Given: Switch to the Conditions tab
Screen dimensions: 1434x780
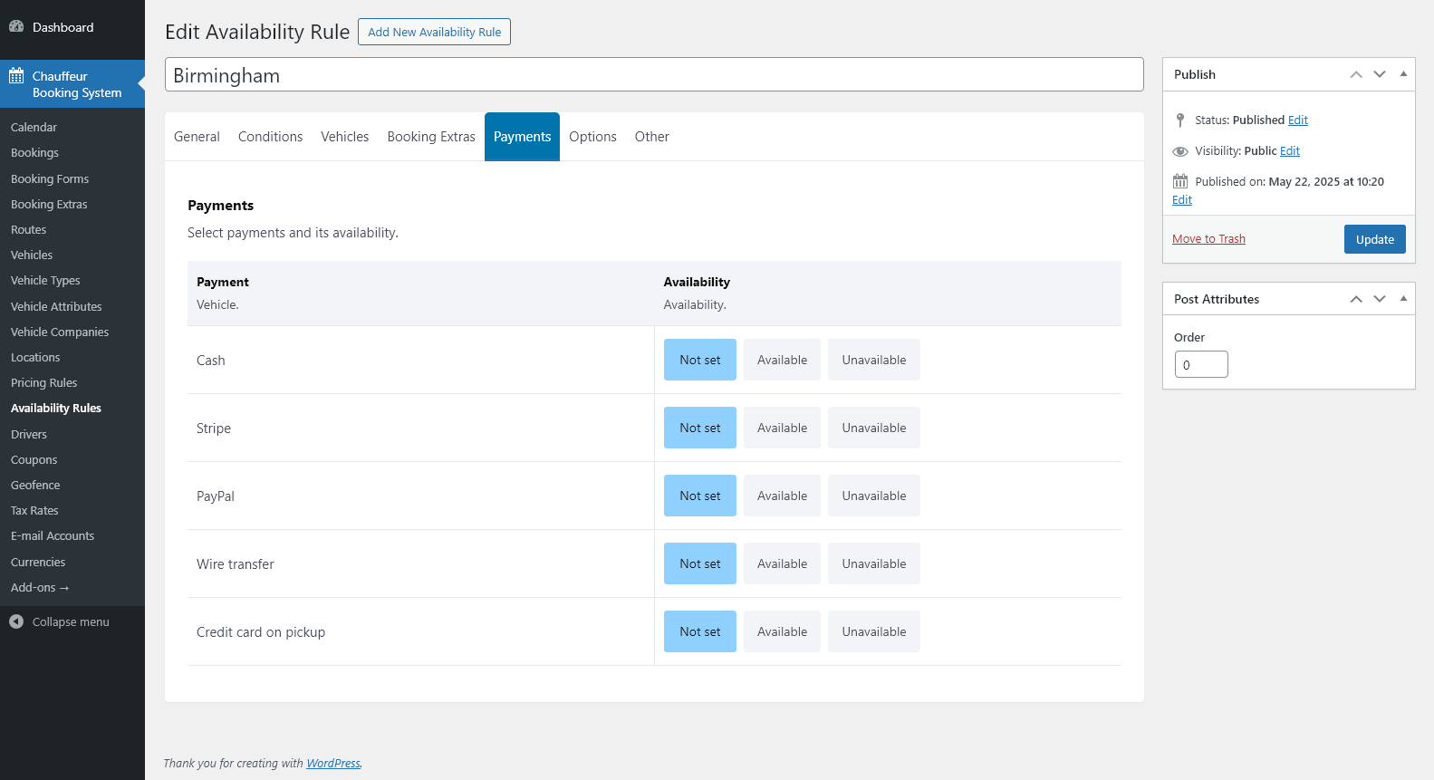Looking at the screenshot, I should point(270,137).
